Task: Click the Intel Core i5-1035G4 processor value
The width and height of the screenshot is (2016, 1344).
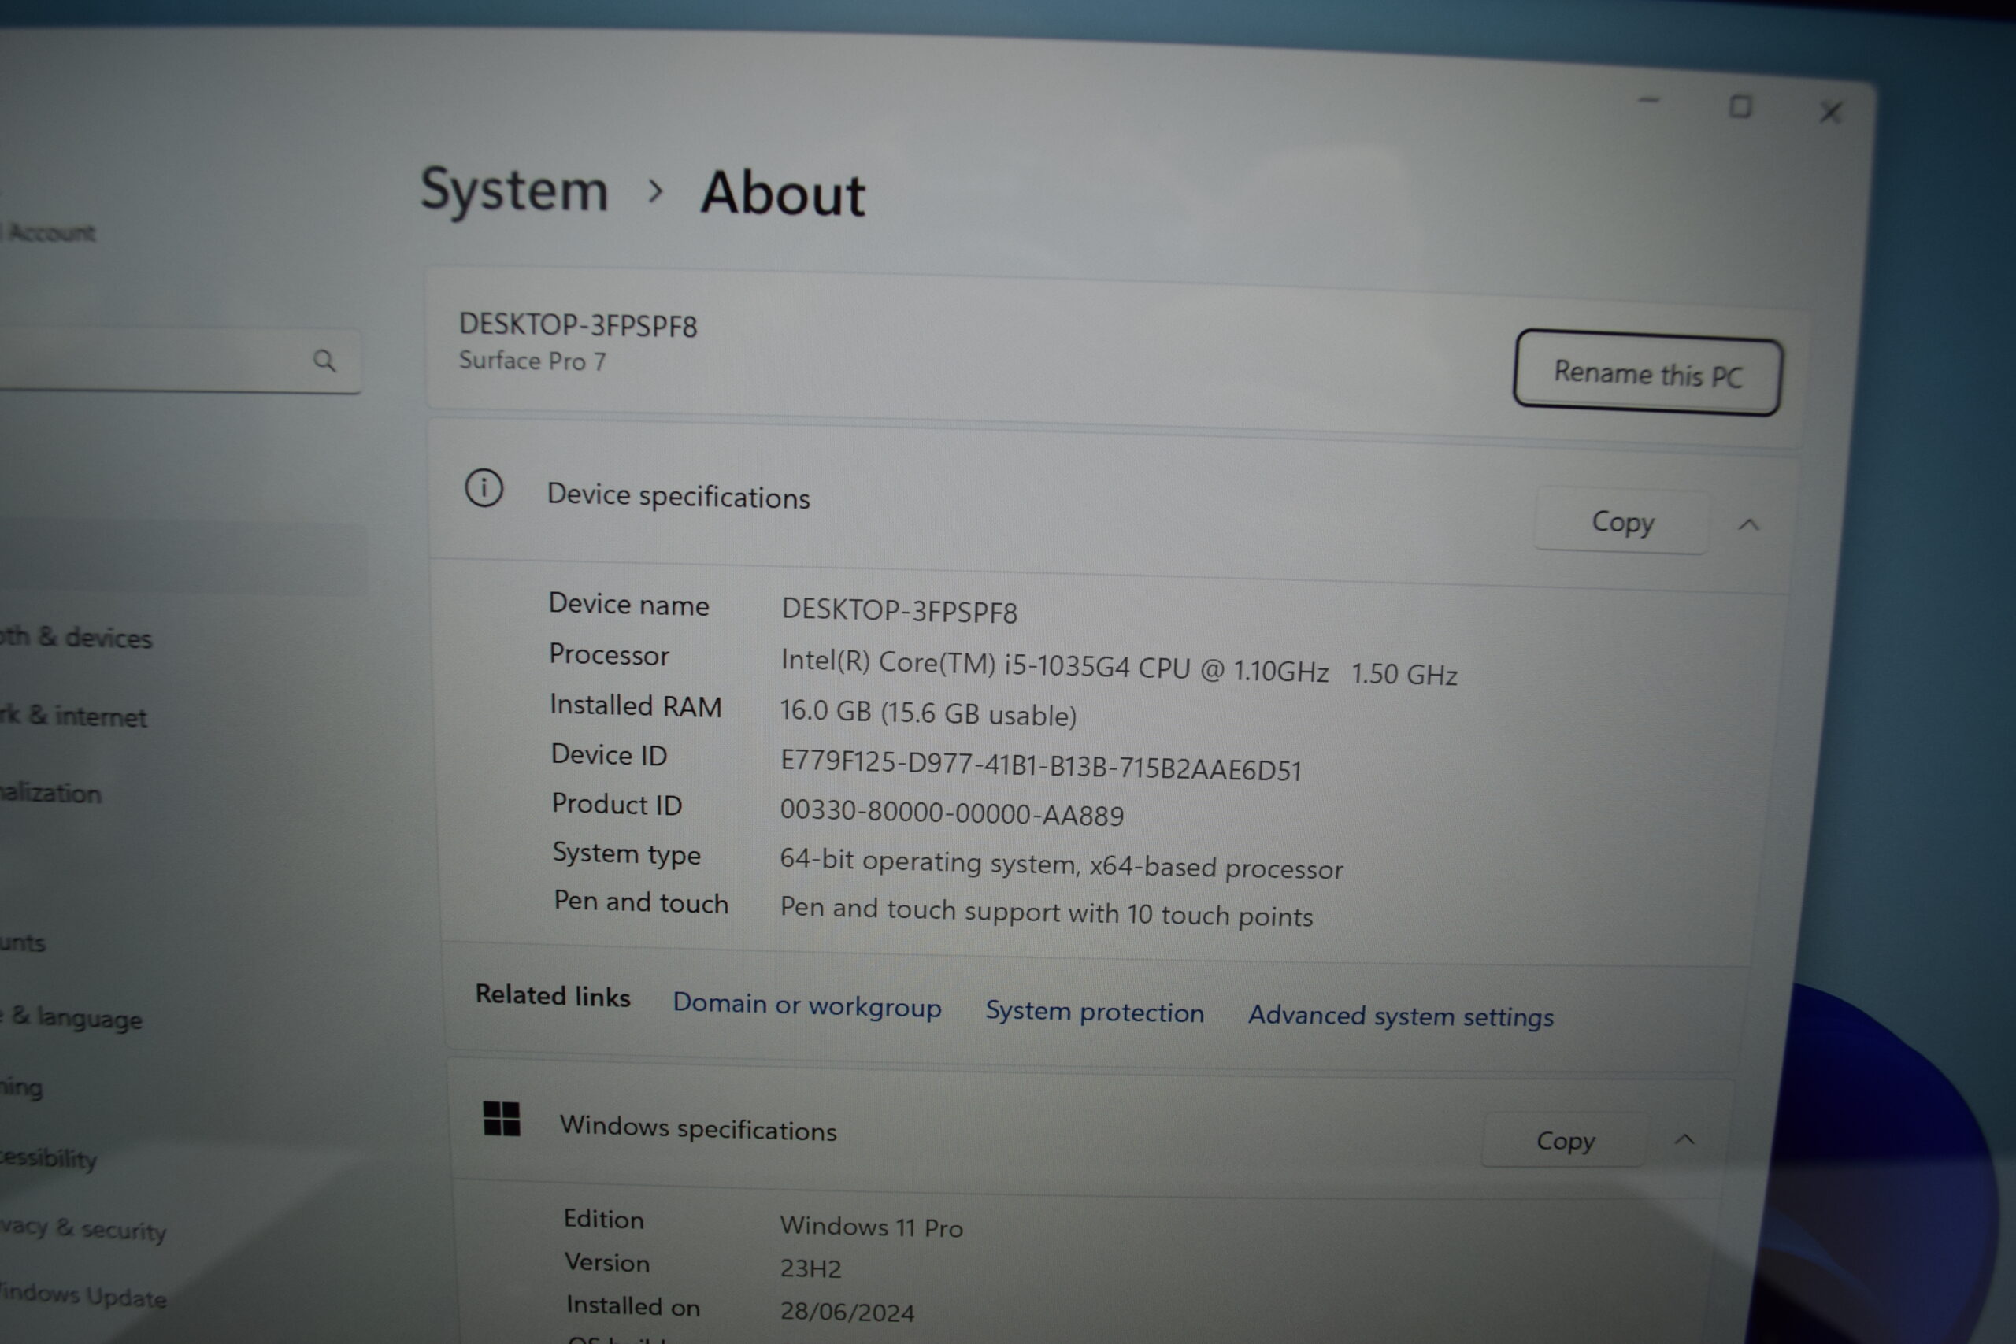Action: 1118,667
